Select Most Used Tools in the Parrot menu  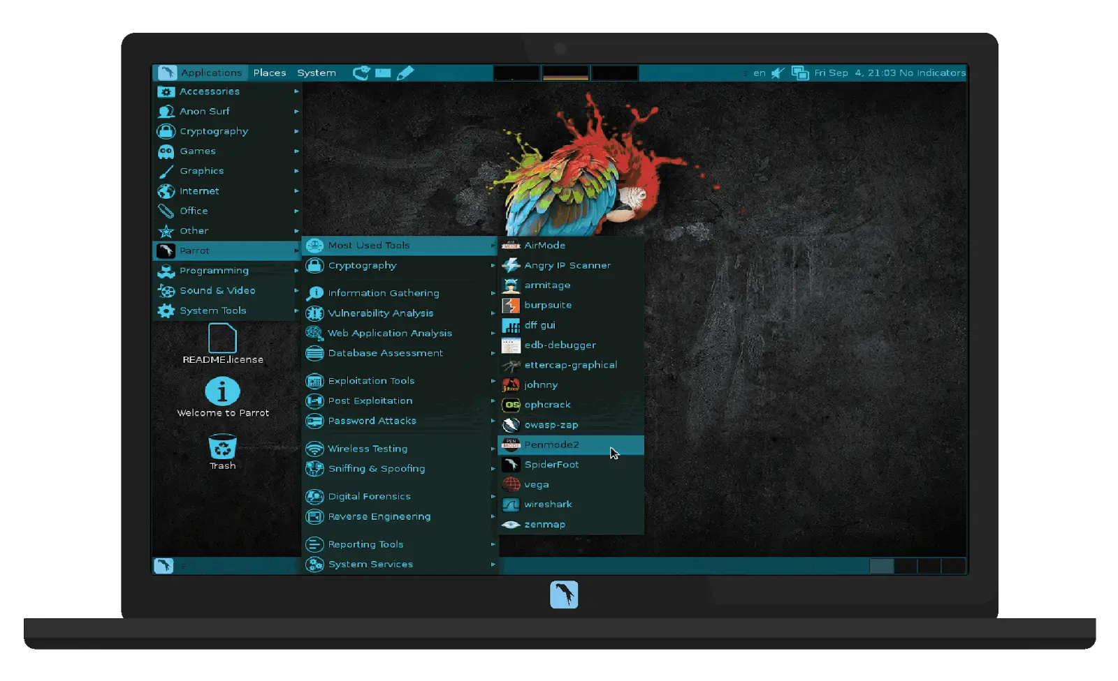click(400, 246)
